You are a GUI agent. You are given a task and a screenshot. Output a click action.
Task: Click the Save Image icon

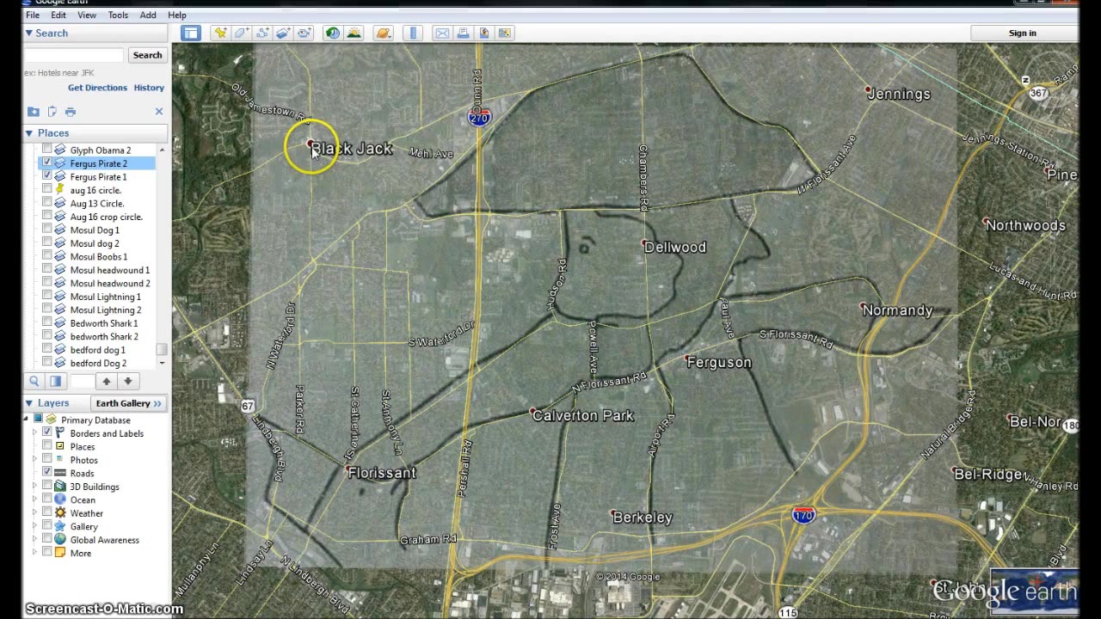click(483, 34)
